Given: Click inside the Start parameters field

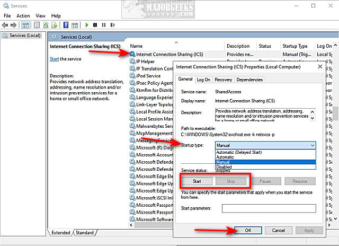Looking at the screenshot, I should tap(269, 208).
